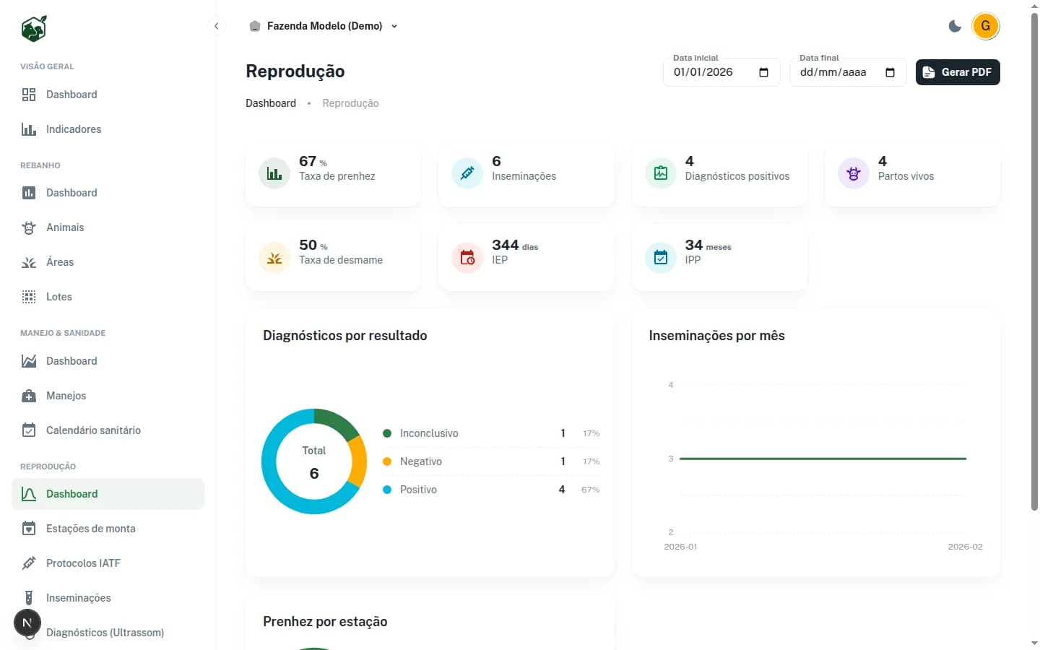Open the Lotes section
This screenshot has width=1040, height=650.
click(x=108, y=297)
